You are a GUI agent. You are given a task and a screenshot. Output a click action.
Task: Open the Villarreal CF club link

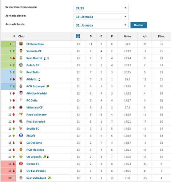[x=35, y=107]
